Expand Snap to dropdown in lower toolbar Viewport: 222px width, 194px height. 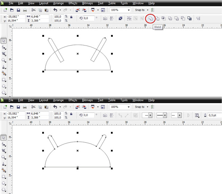147,107
